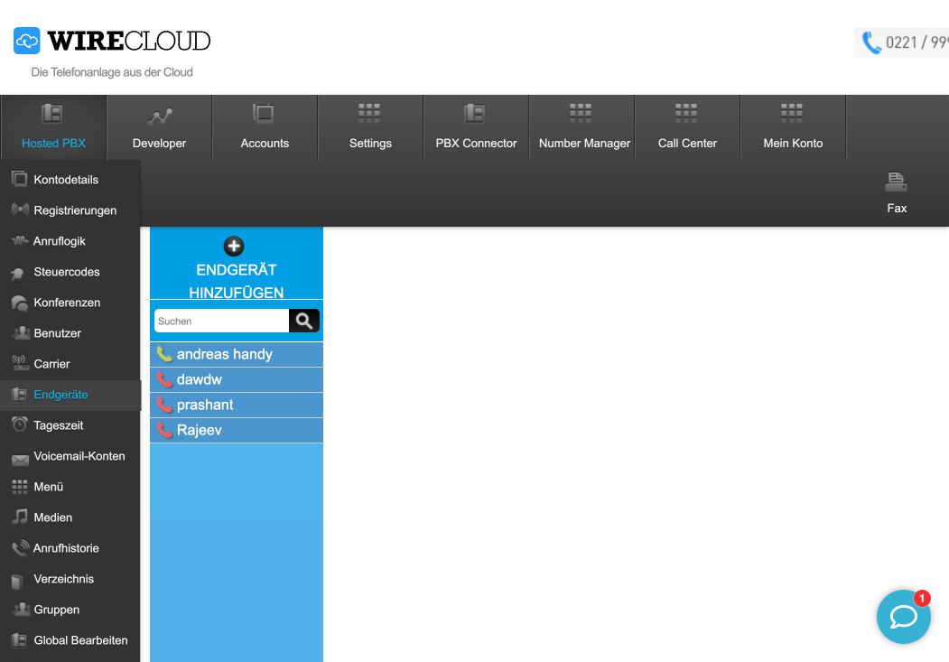Click Endgerät Hinzufügen button

coord(236,281)
